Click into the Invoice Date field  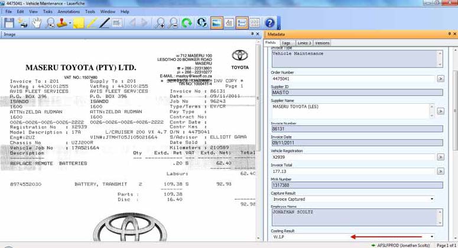tap(357, 143)
